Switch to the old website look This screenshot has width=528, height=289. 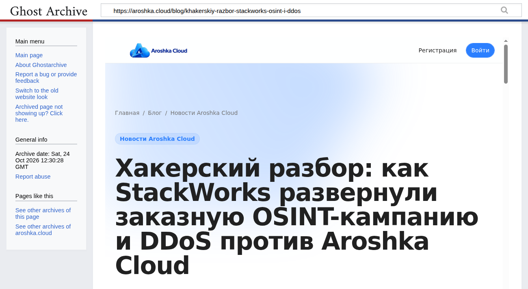pyautogui.click(x=37, y=94)
